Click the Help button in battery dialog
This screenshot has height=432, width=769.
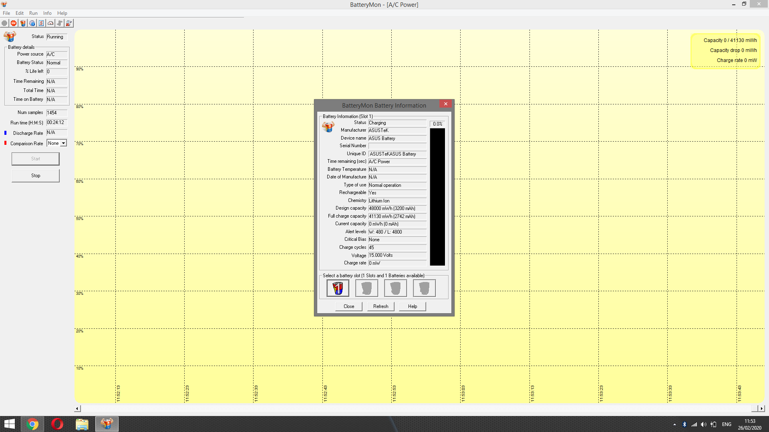(413, 306)
